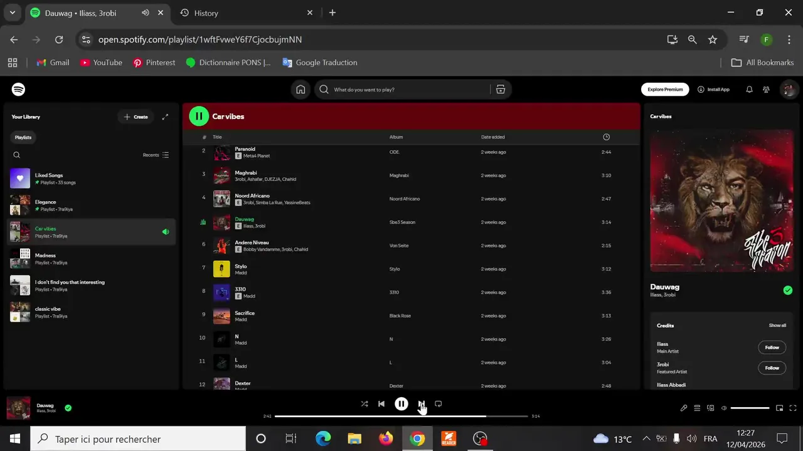Toggle shuffle for playback

(x=364, y=404)
